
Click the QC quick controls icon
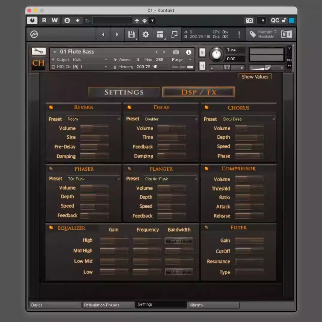[x=275, y=20]
